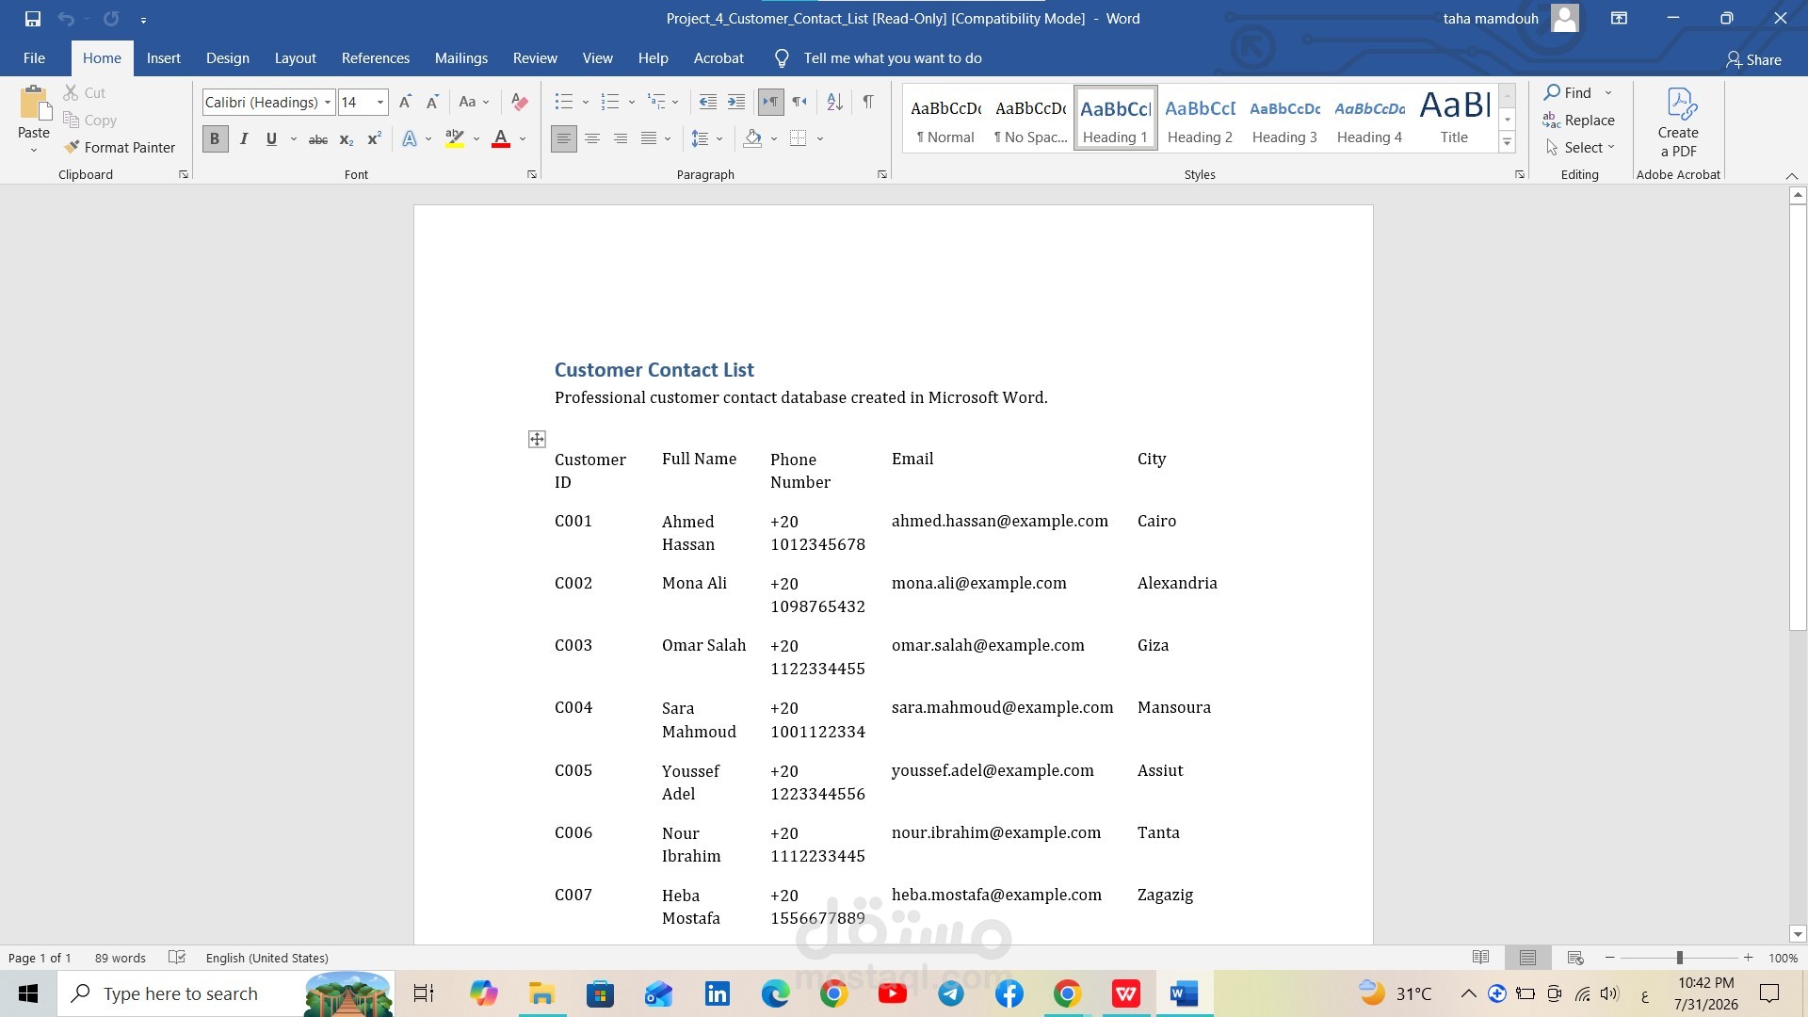Clear all formatting with eraser icon
The width and height of the screenshot is (1808, 1017).
(x=519, y=102)
